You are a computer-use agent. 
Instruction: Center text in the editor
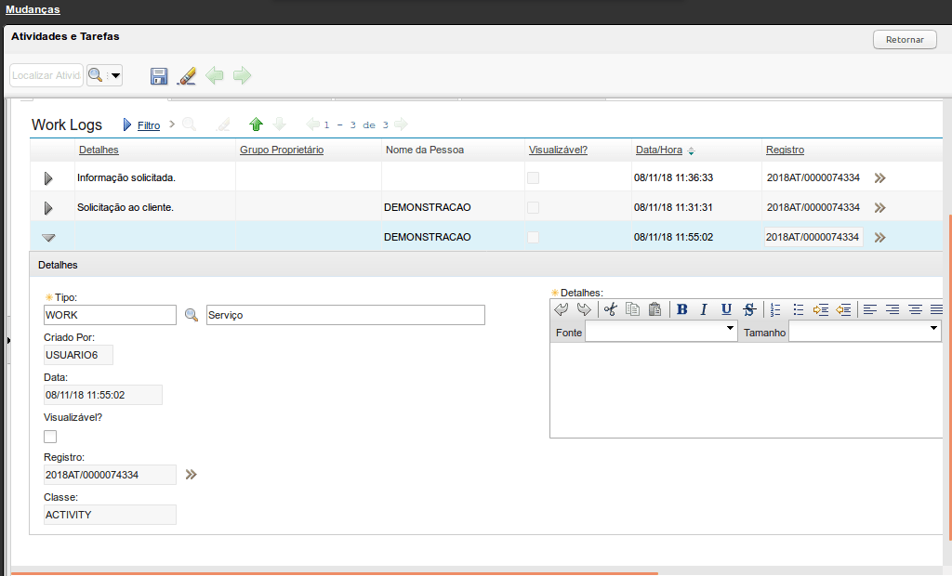point(916,309)
